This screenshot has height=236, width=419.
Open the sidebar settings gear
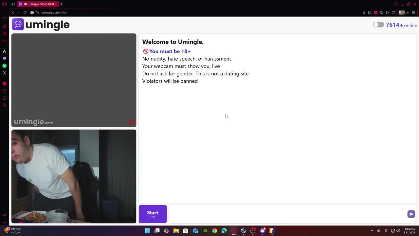click(x=4, y=105)
